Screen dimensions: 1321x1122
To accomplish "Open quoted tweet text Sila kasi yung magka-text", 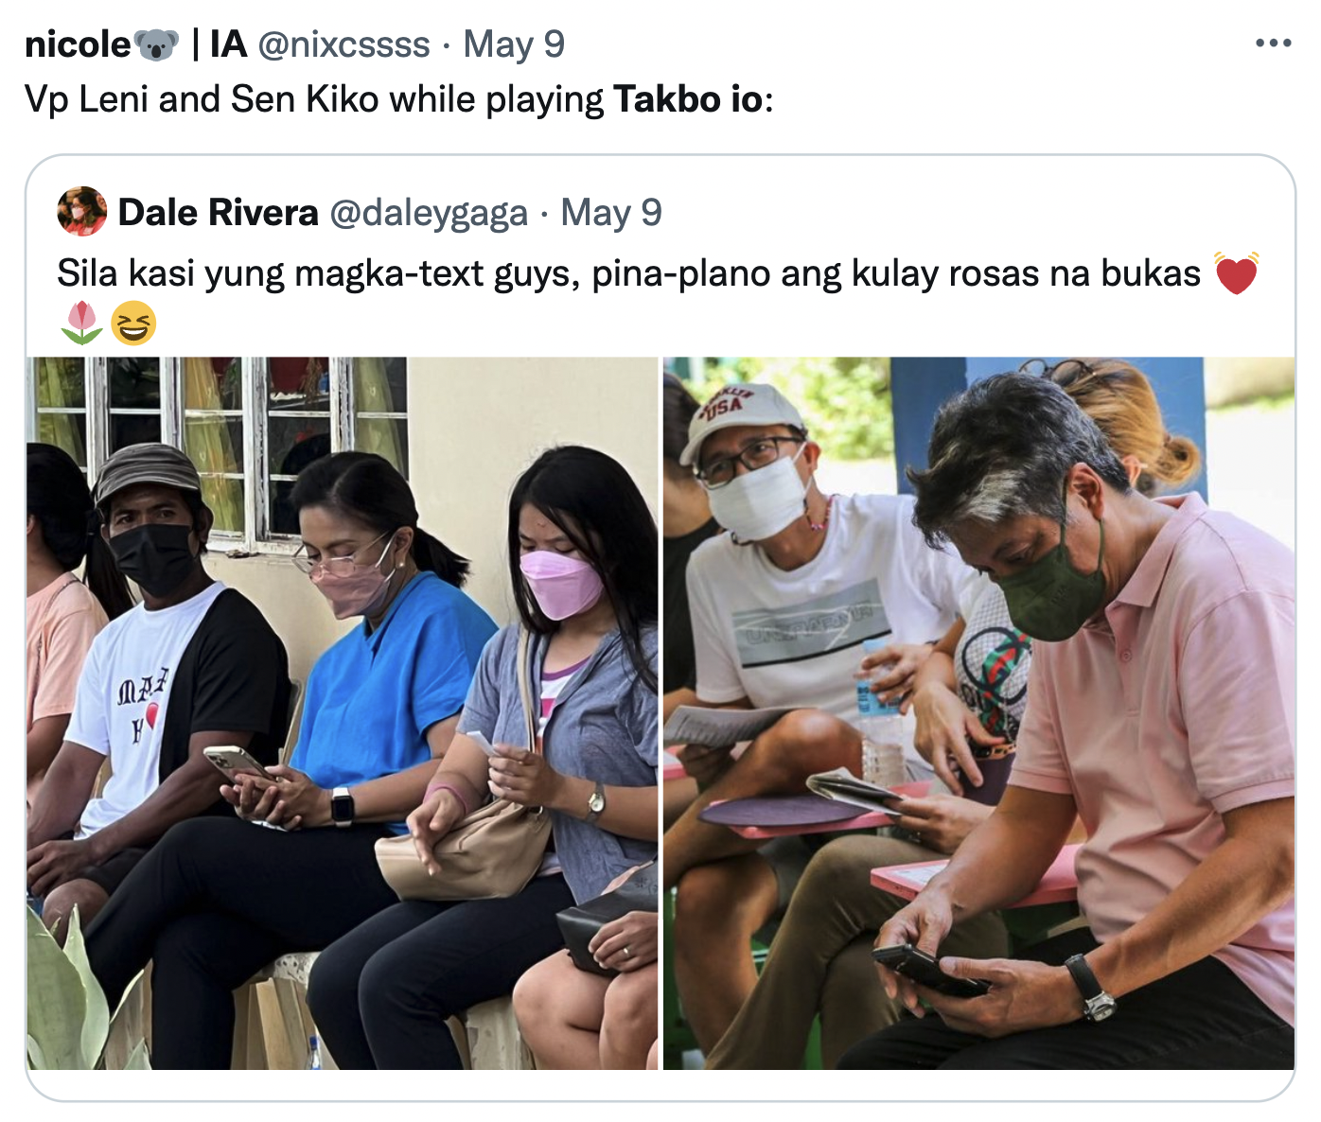I will pos(628,273).
